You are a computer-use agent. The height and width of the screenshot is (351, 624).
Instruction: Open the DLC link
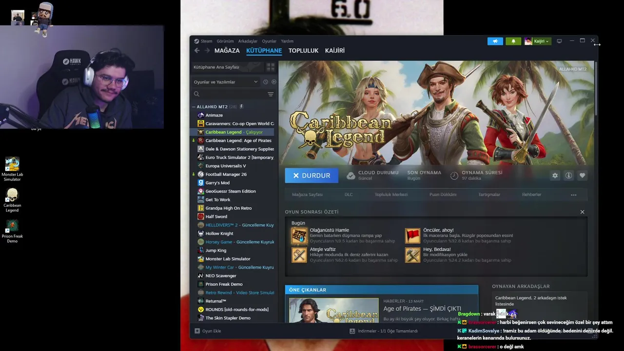(x=349, y=195)
